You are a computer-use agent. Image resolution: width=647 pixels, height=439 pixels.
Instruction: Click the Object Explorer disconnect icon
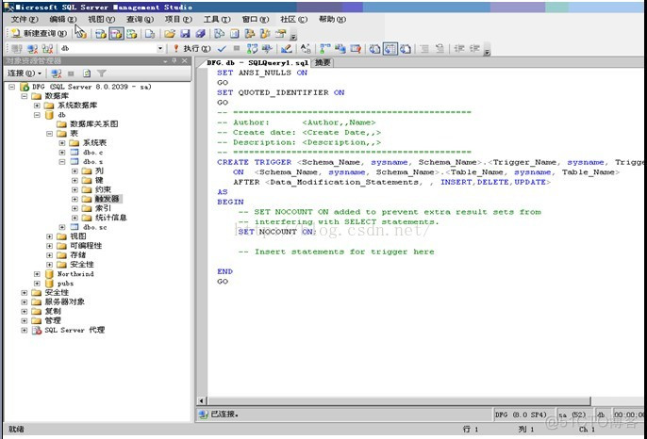point(57,73)
